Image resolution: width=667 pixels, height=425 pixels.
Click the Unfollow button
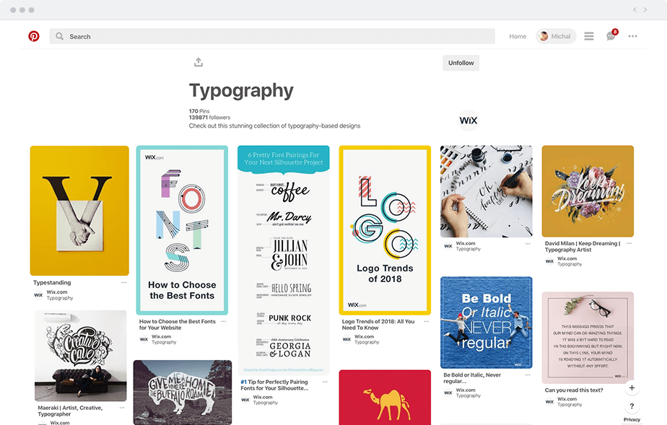click(461, 63)
